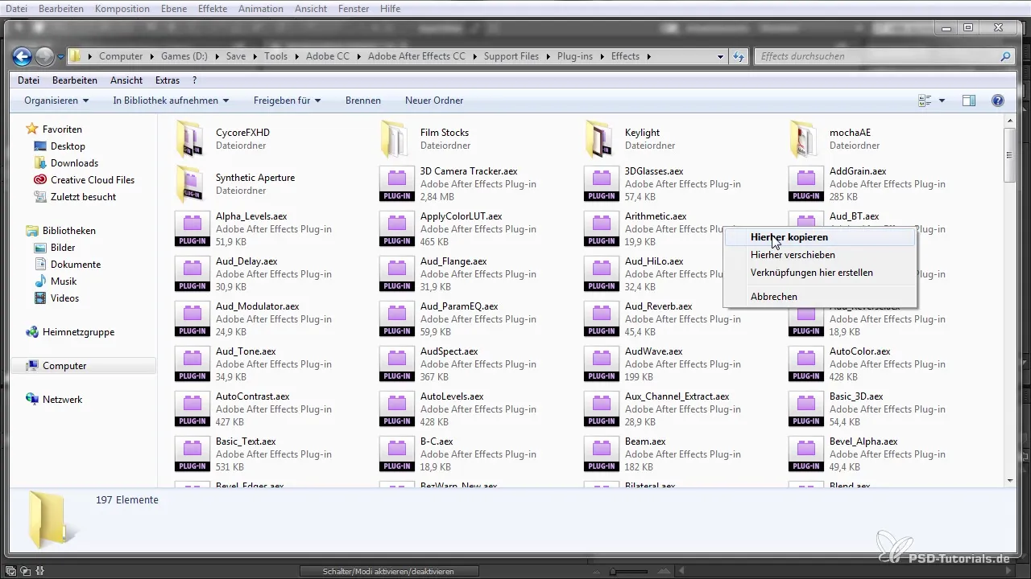Image resolution: width=1031 pixels, height=579 pixels.
Task: Open the After Effects Komposition menu
Action: point(122,9)
